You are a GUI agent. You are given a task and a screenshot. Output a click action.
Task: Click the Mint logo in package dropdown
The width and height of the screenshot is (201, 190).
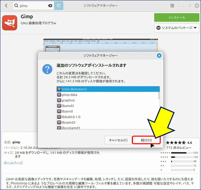coord(159,28)
